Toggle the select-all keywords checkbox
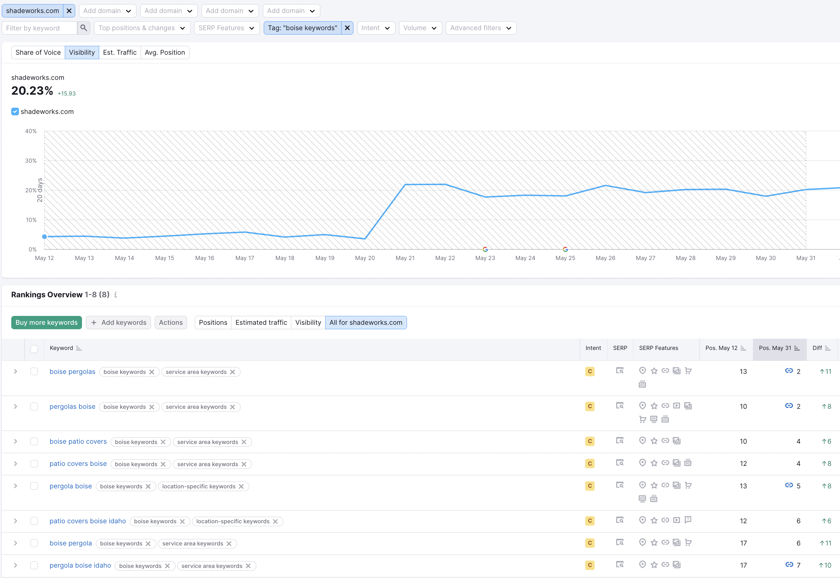The height and width of the screenshot is (578, 840). pos(34,349)
